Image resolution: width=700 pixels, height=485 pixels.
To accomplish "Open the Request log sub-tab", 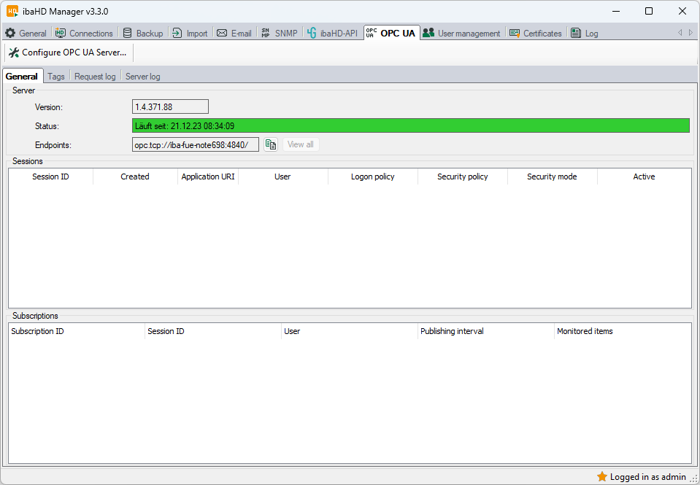I will coord(95,77).
